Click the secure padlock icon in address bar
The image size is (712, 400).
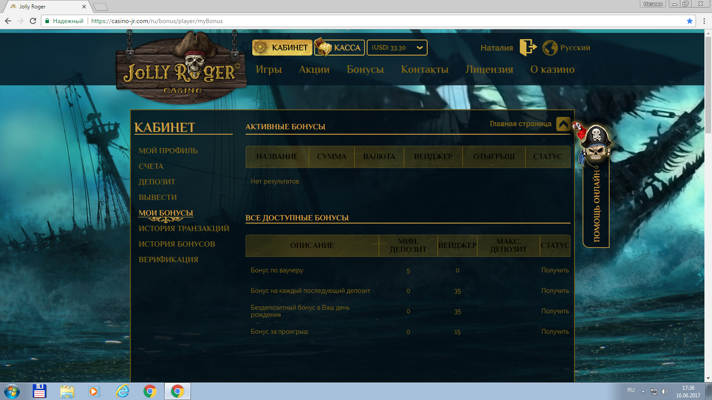48,21
